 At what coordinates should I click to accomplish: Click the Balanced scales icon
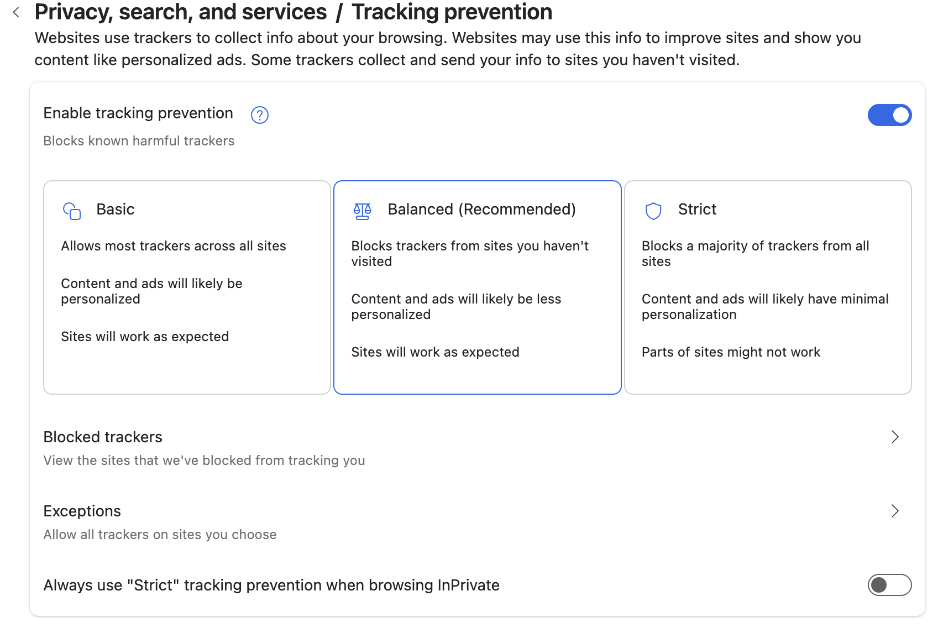pos(362,211)
